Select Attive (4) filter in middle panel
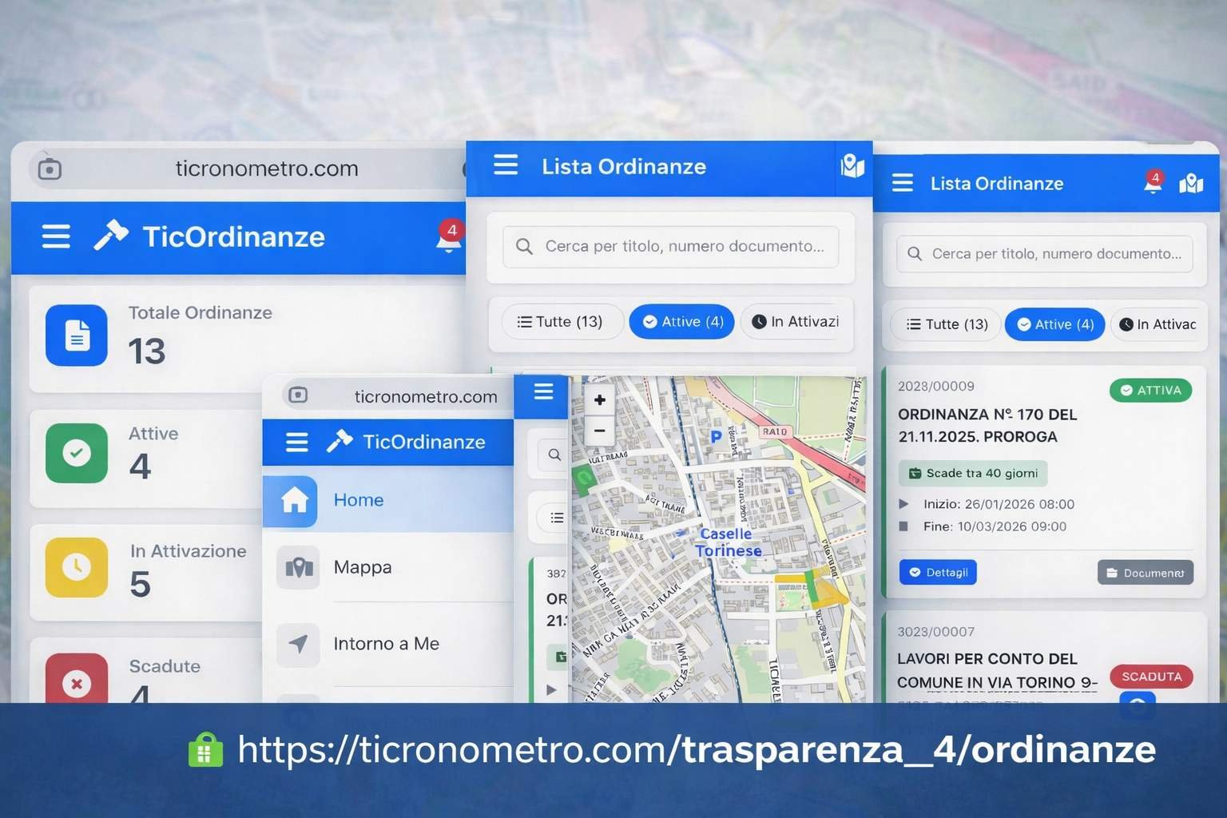Viewport: 1227px width, 818px height. click(681, 322)
